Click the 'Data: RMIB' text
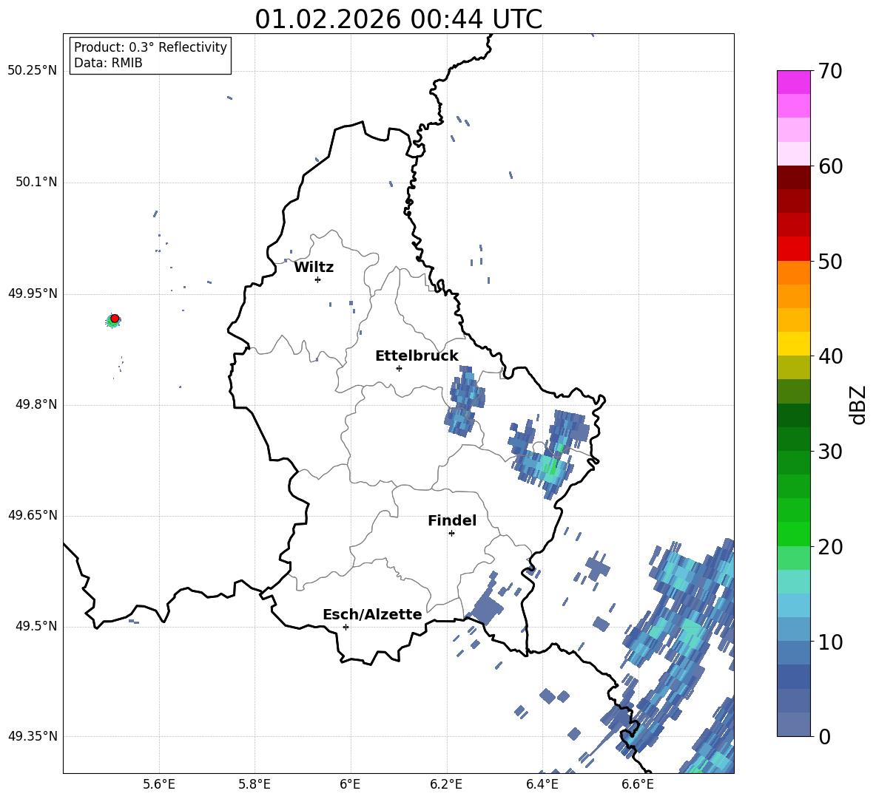The width and height of the screenshot is (876, 799). [108, 63]
